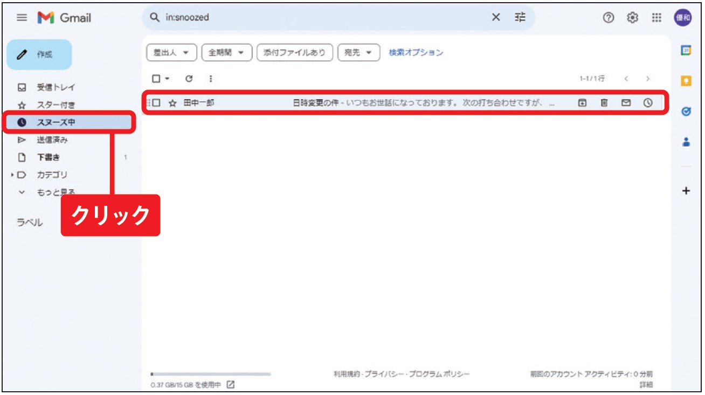Refresh the mail list
The image size is (705, 395).
click(x=189, y=79)
